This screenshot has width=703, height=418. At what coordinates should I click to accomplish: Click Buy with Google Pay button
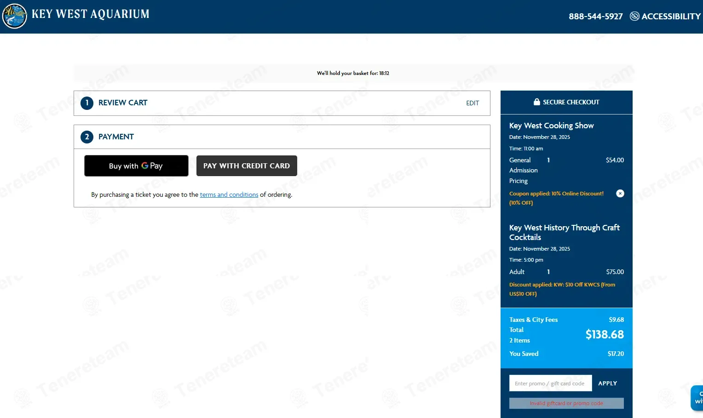coord(136,166)
